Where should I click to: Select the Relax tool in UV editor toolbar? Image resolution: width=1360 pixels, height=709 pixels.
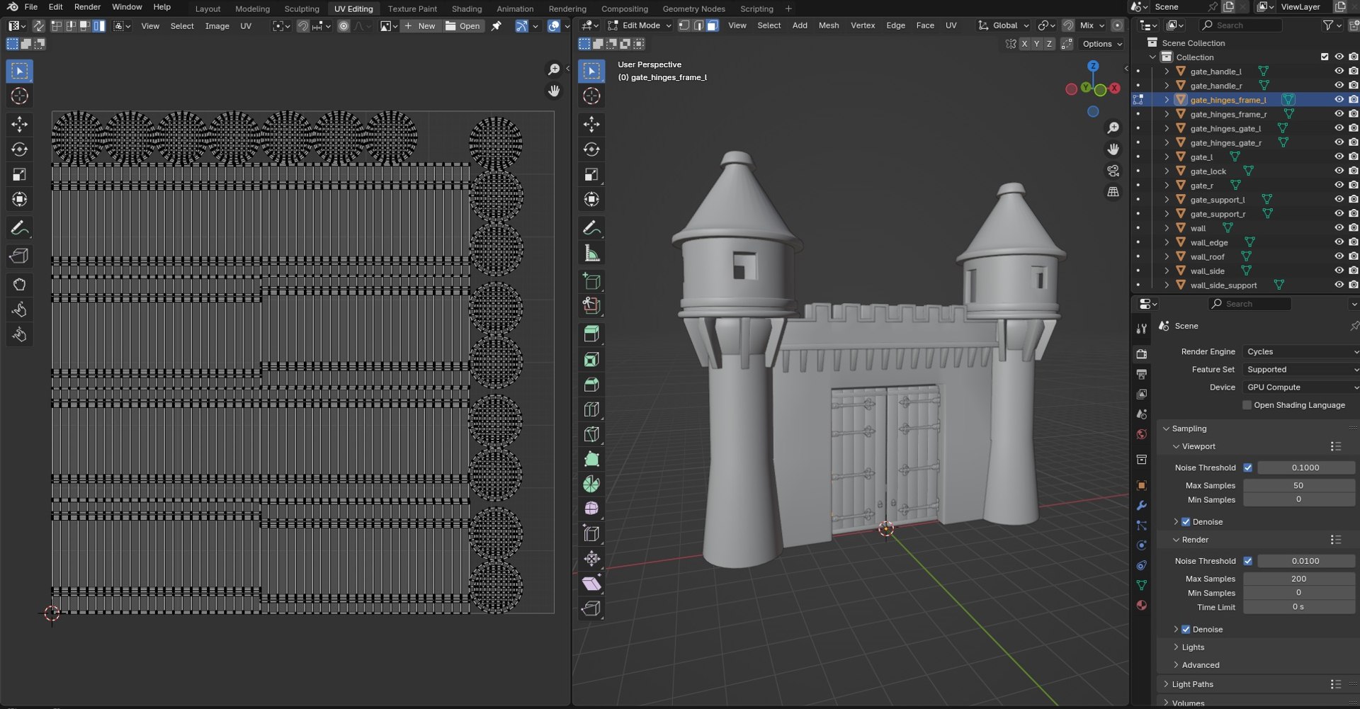[x=19, y=310]
